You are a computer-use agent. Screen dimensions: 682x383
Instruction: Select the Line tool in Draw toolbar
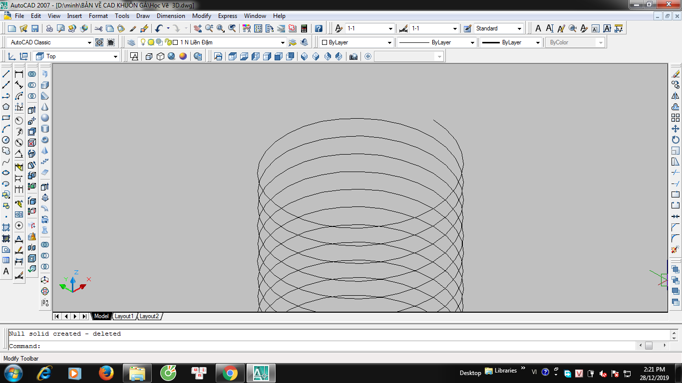pyautogui.click(x=6, y=74)
